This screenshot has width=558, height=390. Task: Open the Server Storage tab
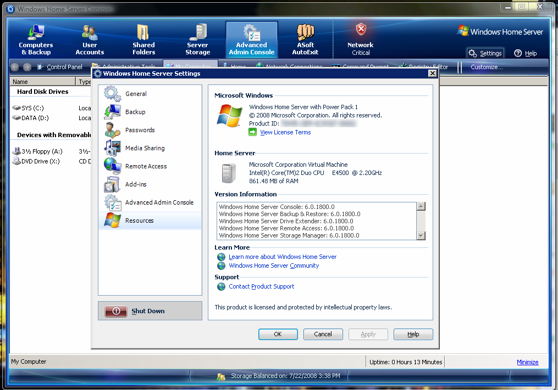tap(197, 40)
